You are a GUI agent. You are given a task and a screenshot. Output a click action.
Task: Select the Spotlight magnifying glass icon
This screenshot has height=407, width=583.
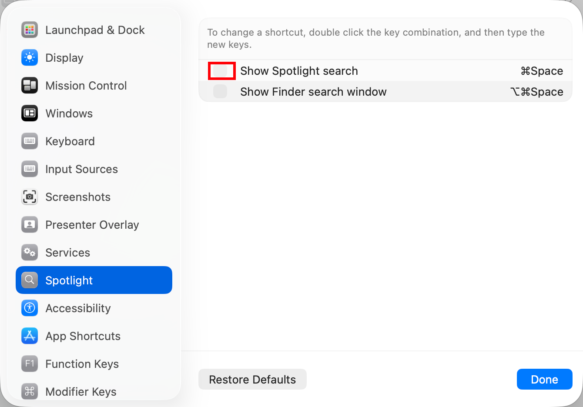29,280
